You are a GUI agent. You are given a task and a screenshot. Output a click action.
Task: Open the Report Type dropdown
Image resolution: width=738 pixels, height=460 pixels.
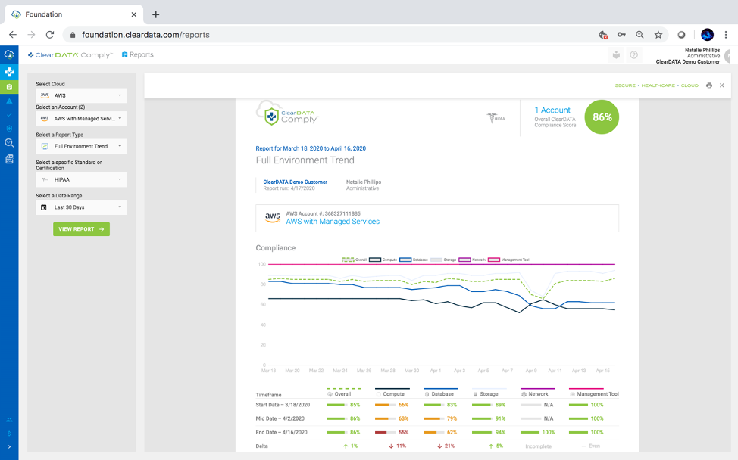coord(81,146)
